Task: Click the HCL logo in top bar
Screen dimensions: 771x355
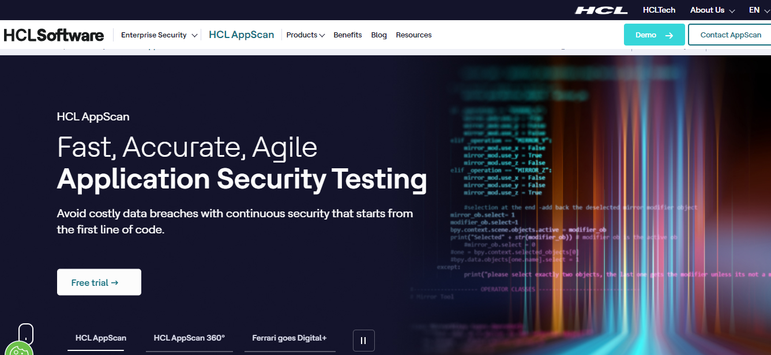Action: point(601,10)
